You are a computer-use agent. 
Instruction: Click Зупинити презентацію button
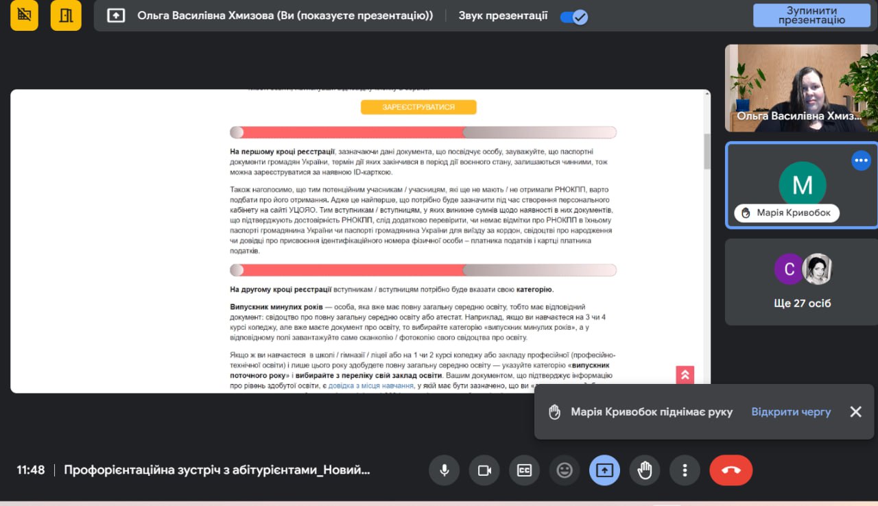tap(811, 15)
